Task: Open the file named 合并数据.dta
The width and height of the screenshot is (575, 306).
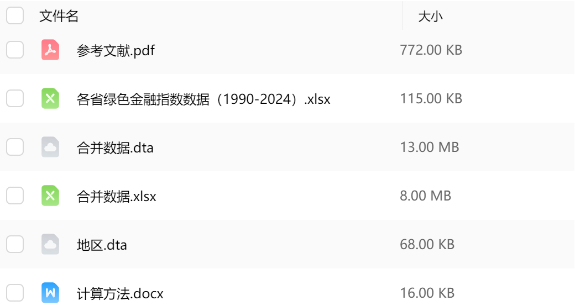Action: (115, 148)
